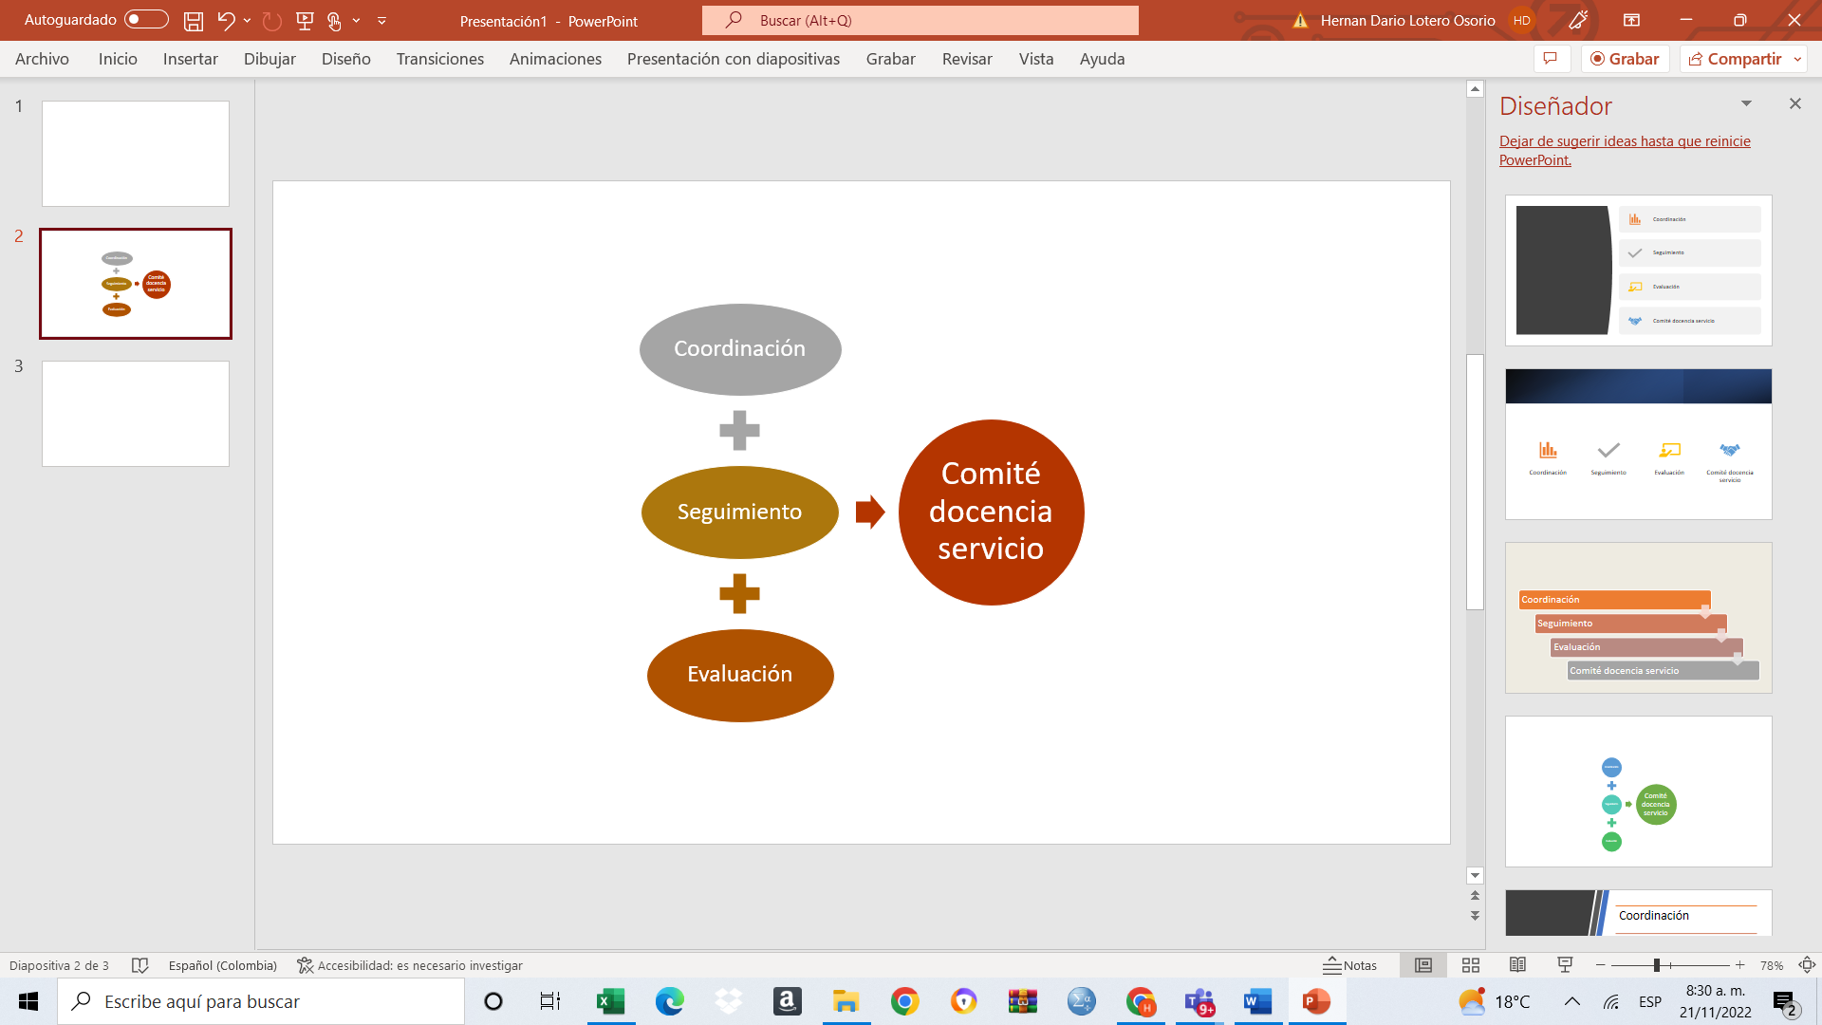Expand touch/mouse mode dropdown arrow
Viewport: 1822px width, 1025px height.
tap(357, 20)
